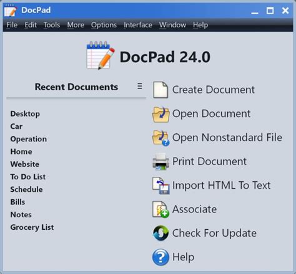Open the Window menu
This screenshot has height=274, width=296.
pos(172,25)
